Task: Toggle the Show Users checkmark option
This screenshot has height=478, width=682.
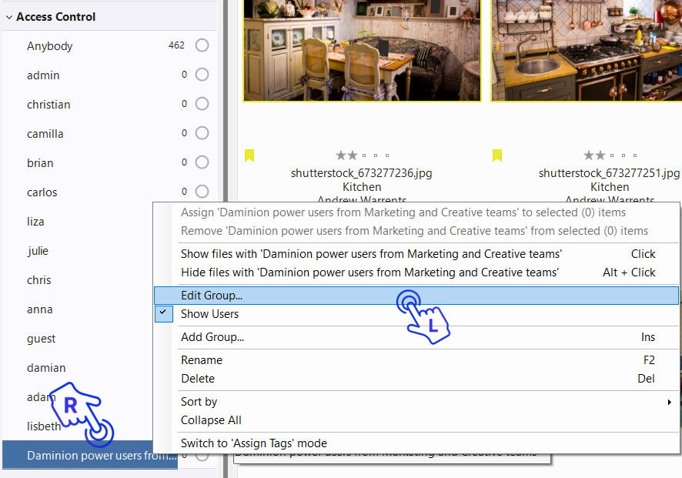Action: coord(209,314)
